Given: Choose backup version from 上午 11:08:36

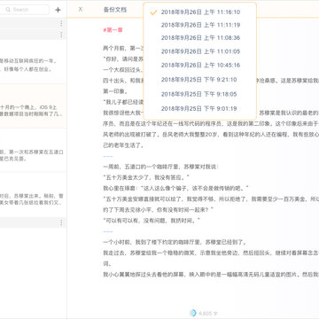Looking at the screenshot, I should click(x=200, y=38).
